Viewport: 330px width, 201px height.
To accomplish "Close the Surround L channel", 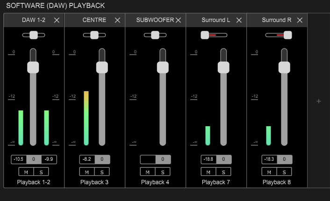I will (239, 20).
